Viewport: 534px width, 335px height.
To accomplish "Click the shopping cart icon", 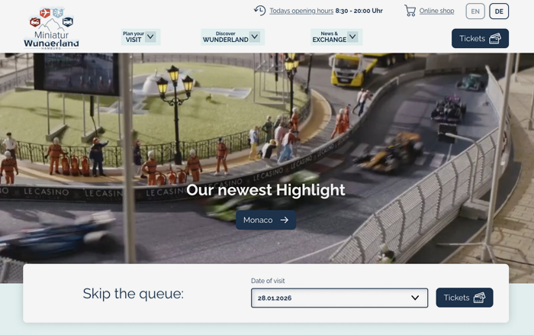I will click(410, 11).
